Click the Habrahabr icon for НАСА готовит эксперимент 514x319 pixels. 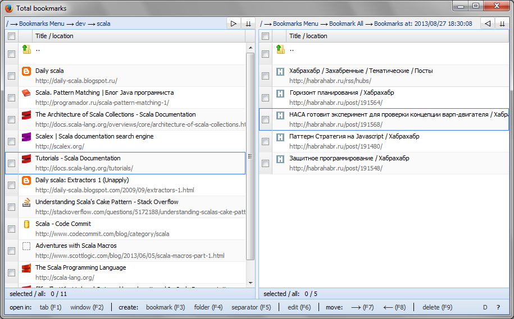coord(280,115)
